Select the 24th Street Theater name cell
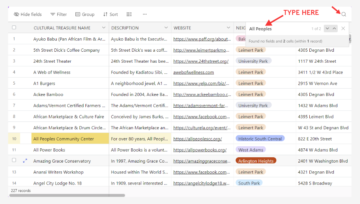Image resolution: width=360 pixels, height=204 pixels. (70, 61)
